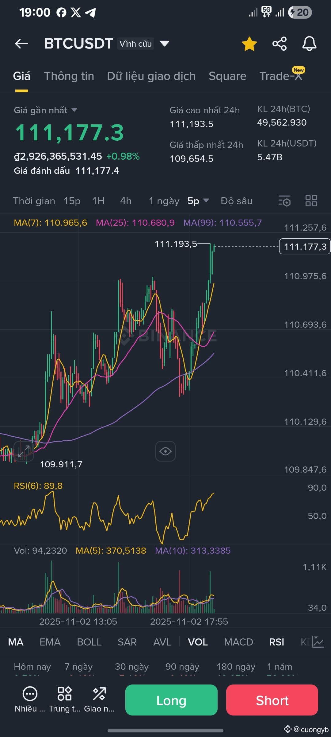The width and height of the screenshot is (331, 737).
Task: Tap the Giá đánh dấu mark price
Action: 66,171
